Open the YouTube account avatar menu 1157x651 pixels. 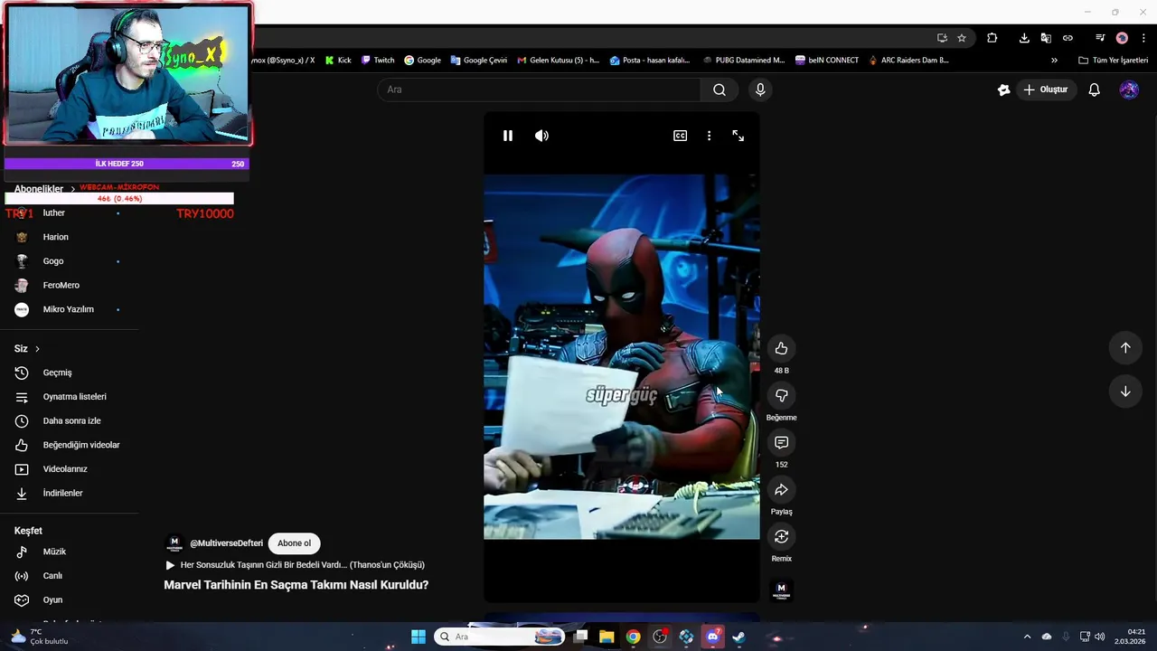1129,90
